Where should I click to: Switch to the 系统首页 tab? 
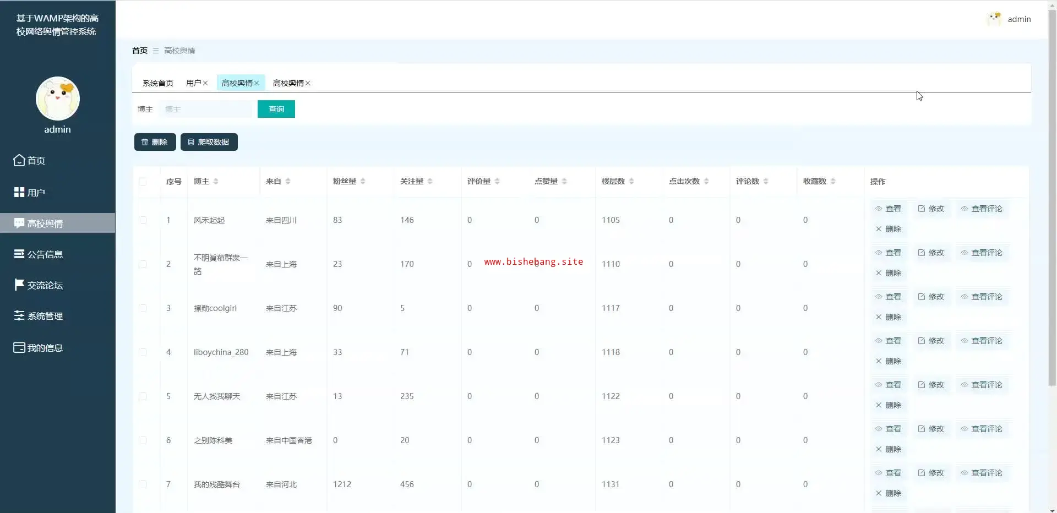pos(158,83)
